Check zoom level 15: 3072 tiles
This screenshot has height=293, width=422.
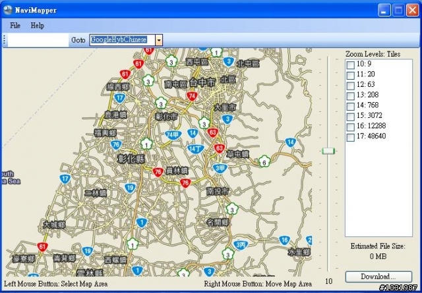(350, 117)
